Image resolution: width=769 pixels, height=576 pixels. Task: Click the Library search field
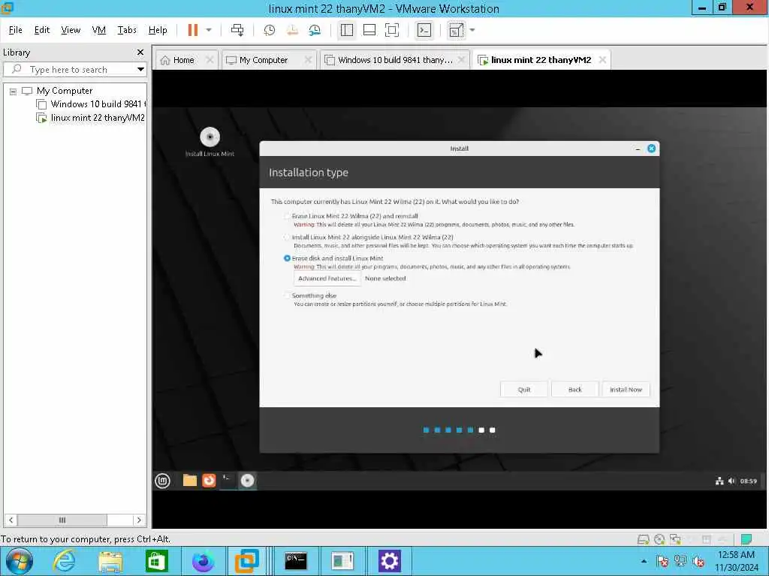coord(74,70)
